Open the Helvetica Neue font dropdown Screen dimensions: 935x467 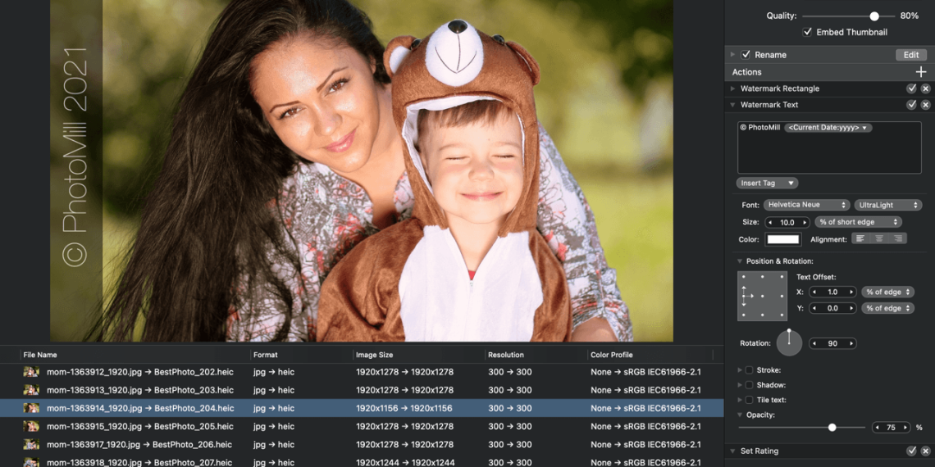point(806,205)
